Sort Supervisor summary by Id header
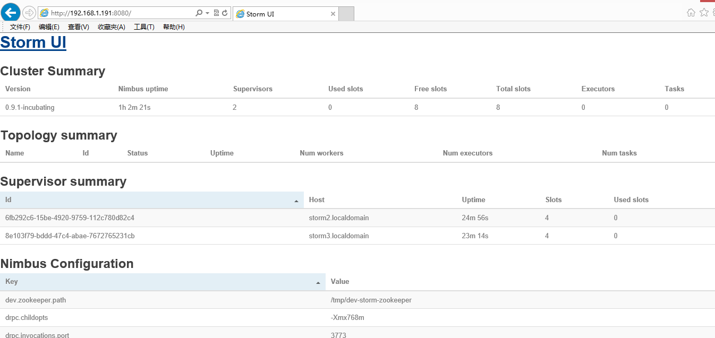 (151, 200)
